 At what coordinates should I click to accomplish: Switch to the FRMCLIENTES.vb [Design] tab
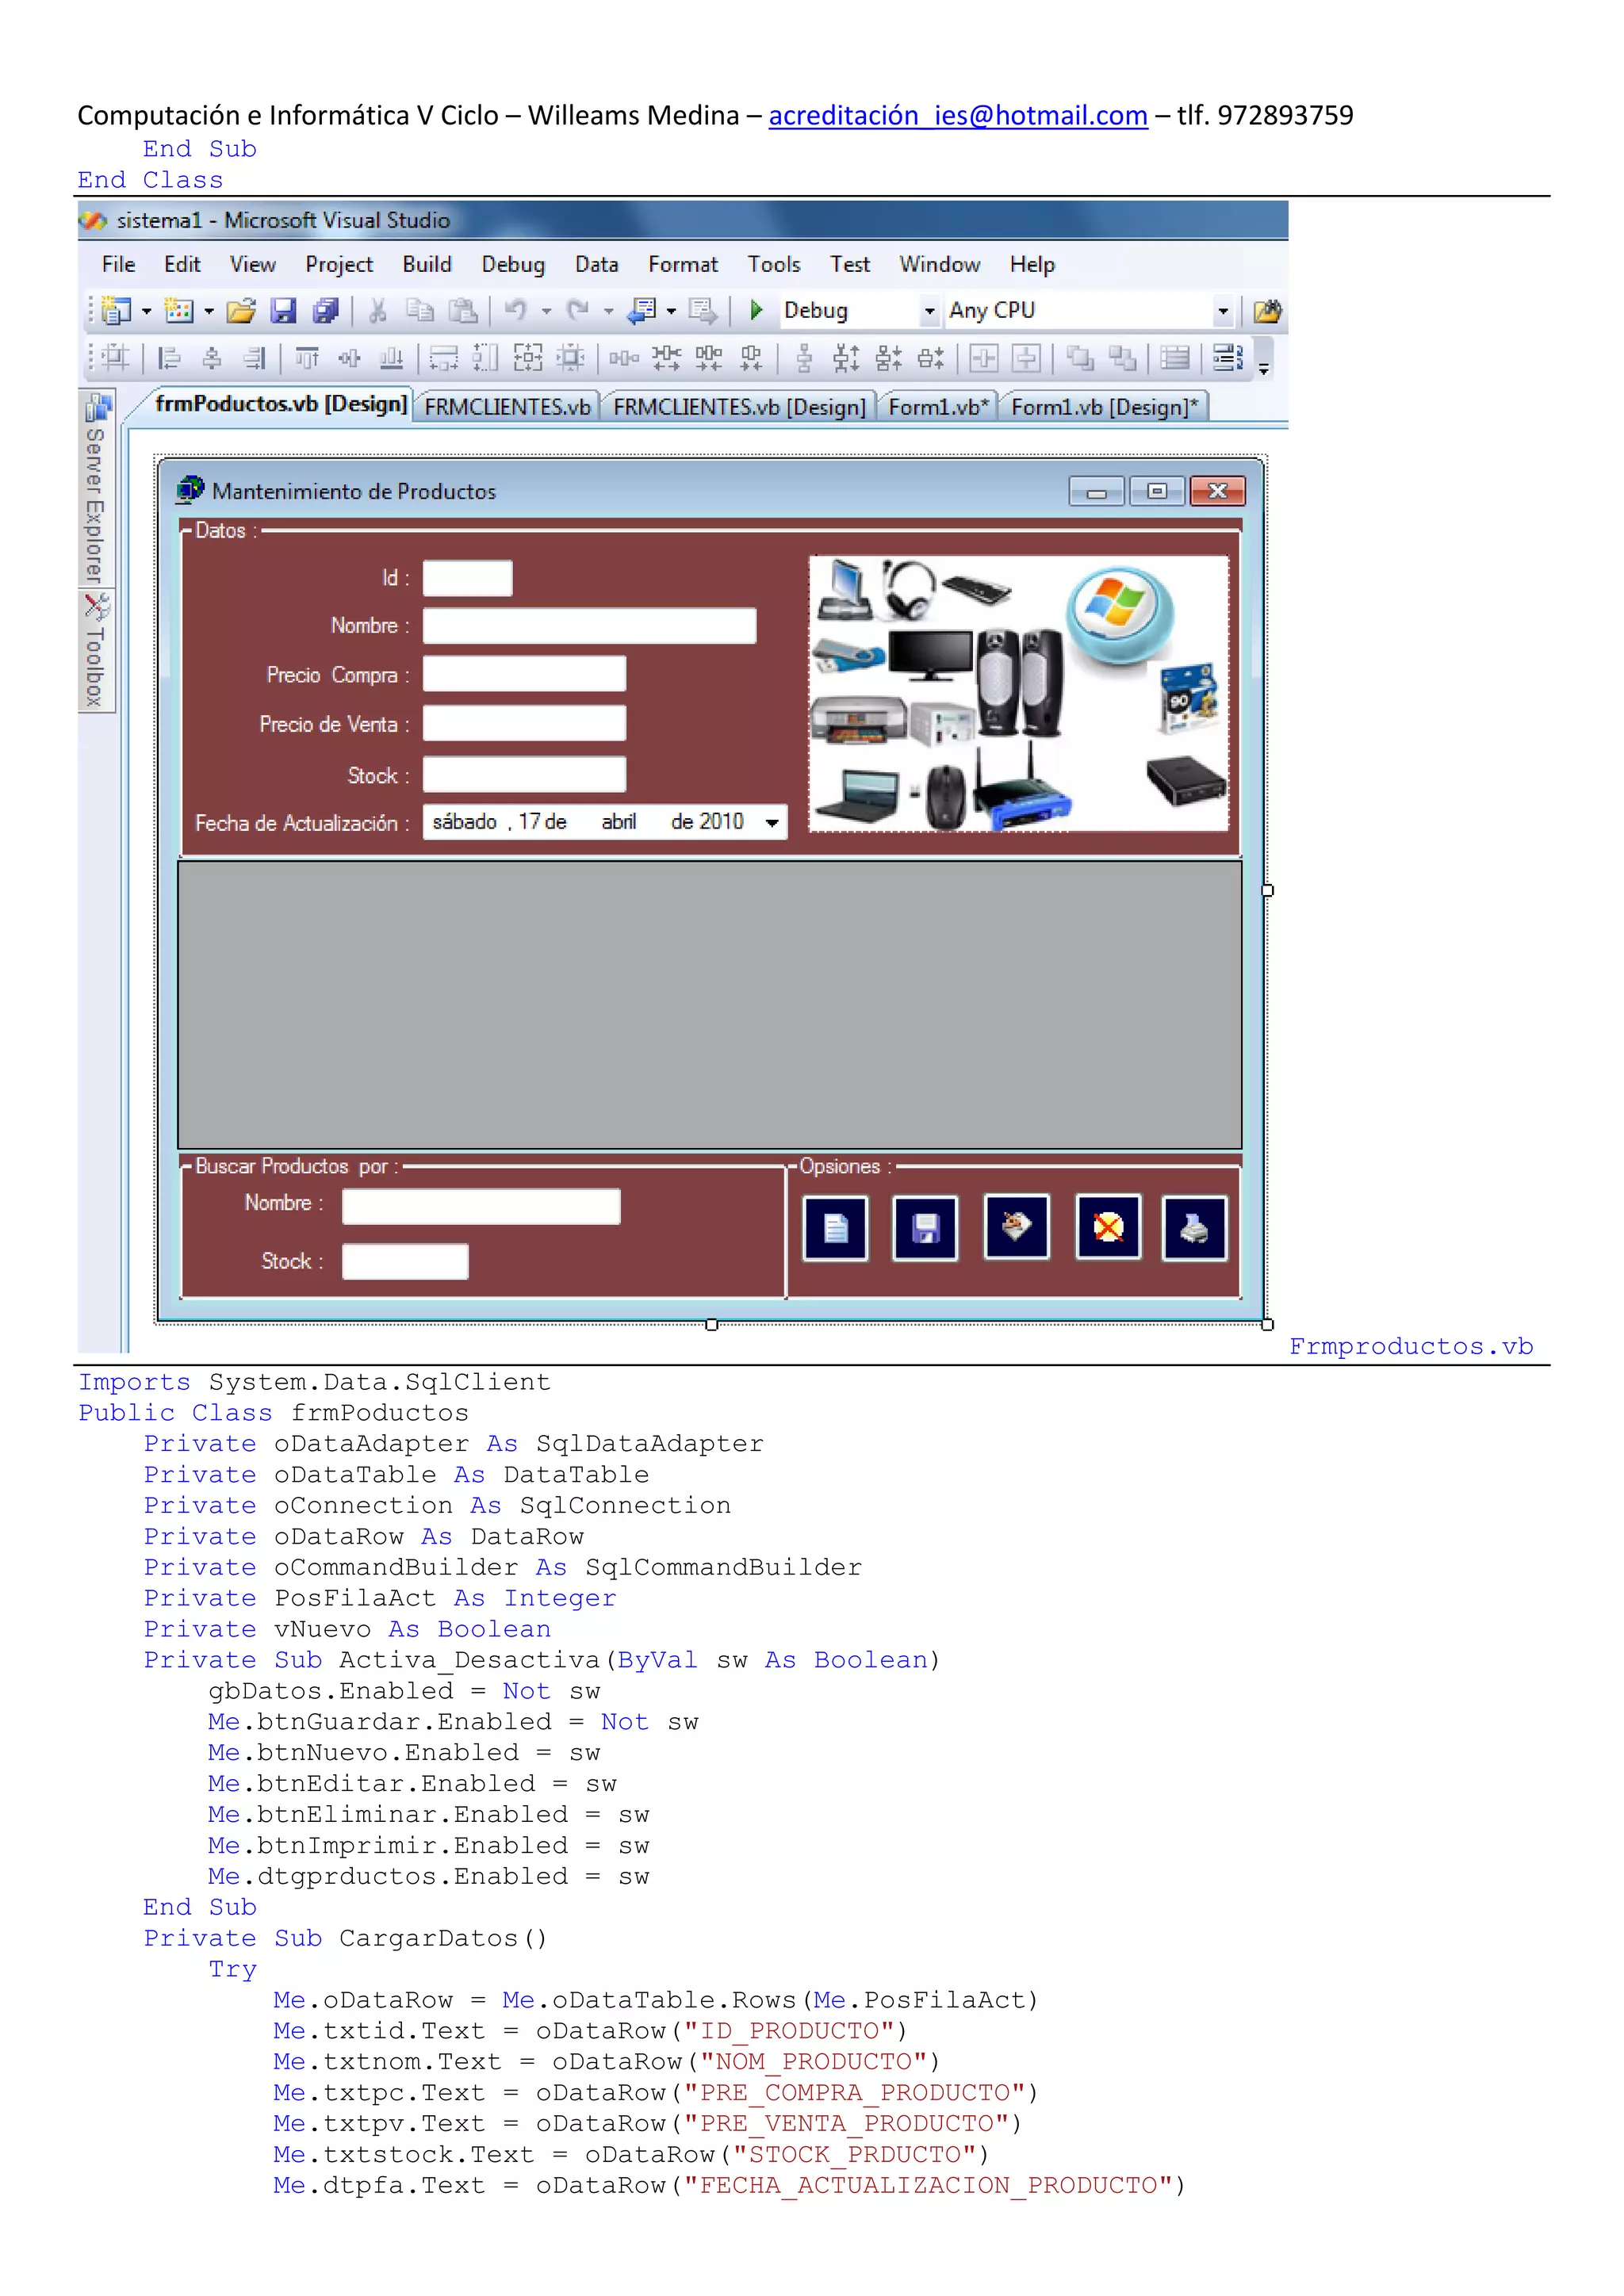pos(739,407)
